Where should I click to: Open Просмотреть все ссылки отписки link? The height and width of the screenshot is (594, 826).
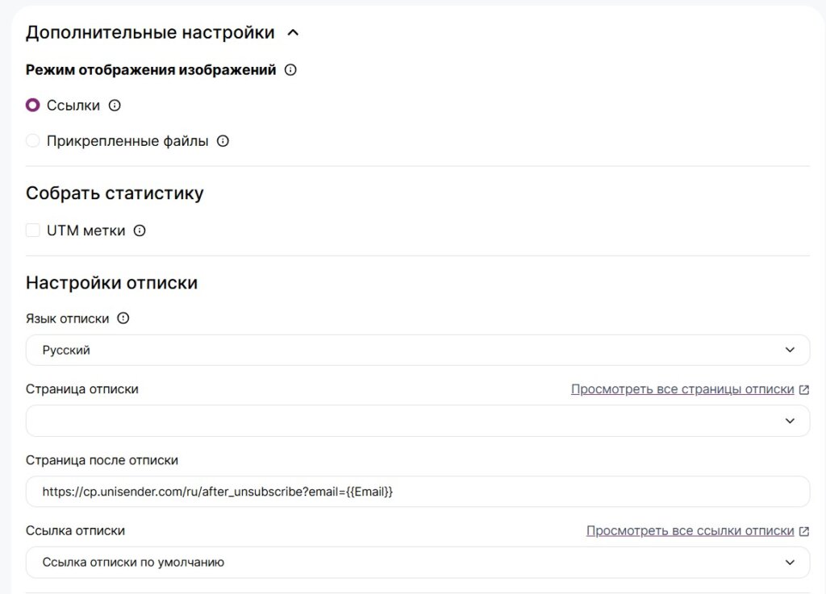tap(690, 531)
